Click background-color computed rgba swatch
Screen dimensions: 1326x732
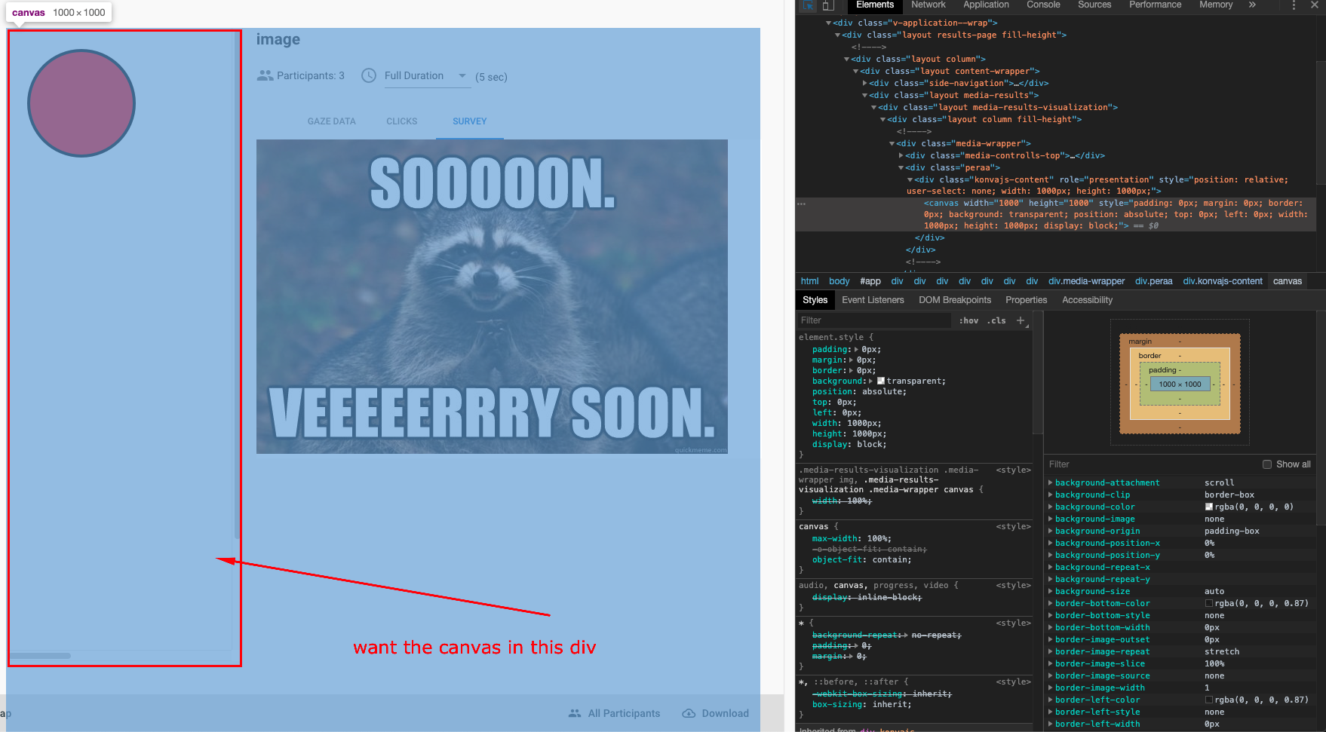pos(1209,507)
